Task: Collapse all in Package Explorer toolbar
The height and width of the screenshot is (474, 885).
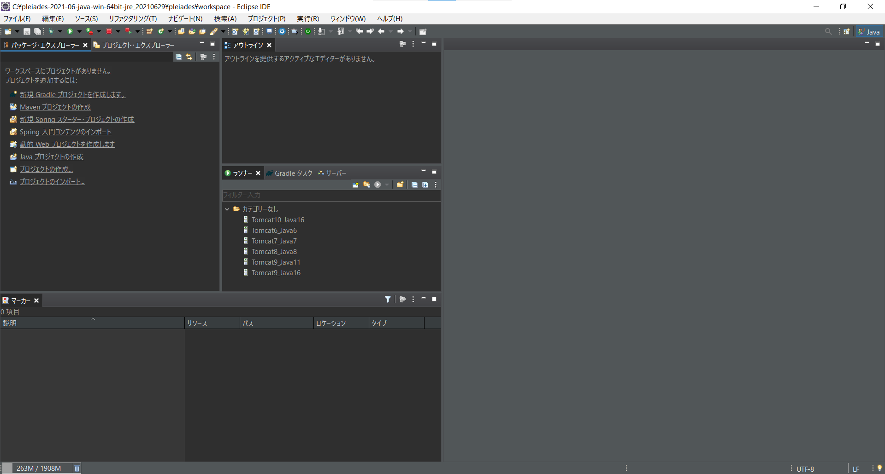Action: click(x=179, y=57)
